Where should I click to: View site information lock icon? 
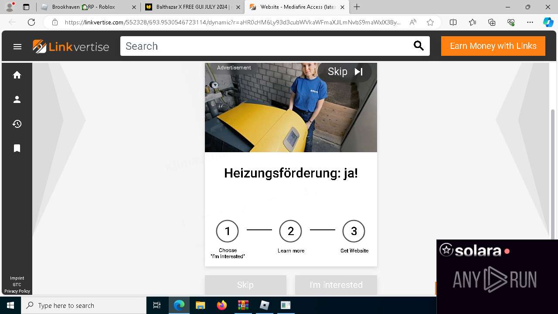pos(55,22)
